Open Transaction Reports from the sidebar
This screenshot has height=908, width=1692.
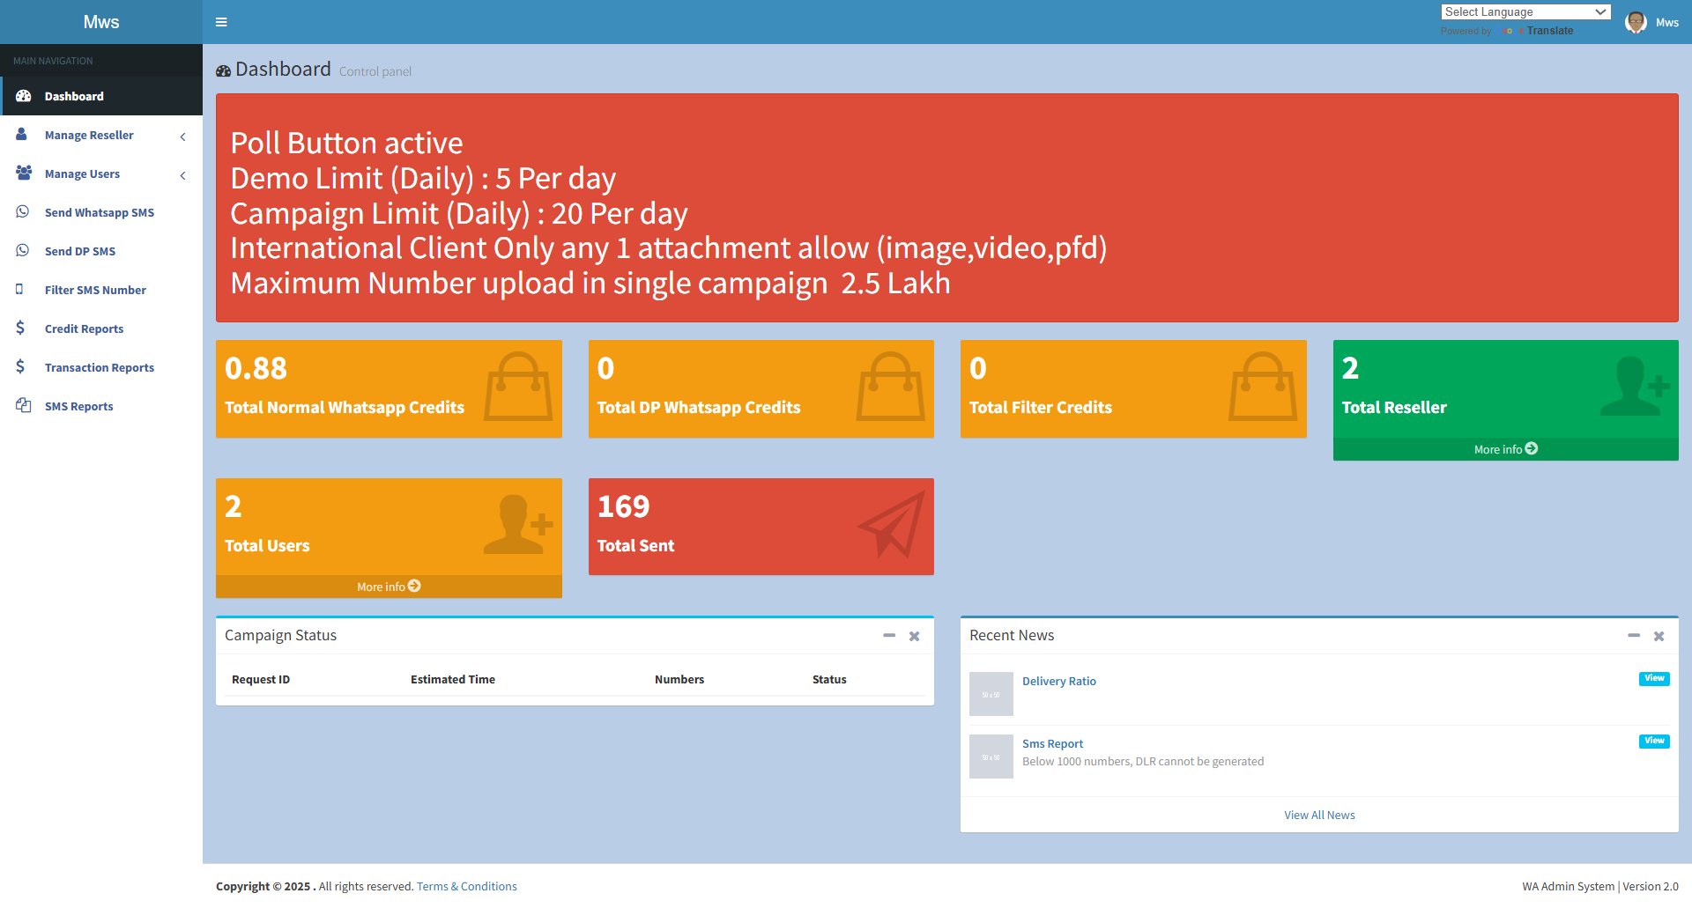(x=100, y=367)
